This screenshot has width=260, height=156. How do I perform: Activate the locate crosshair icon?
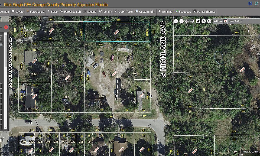click(x=209, y=21)
